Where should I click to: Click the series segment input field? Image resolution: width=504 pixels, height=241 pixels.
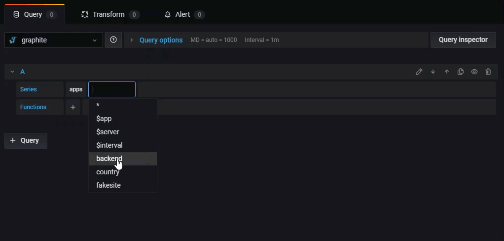point(112,89)
